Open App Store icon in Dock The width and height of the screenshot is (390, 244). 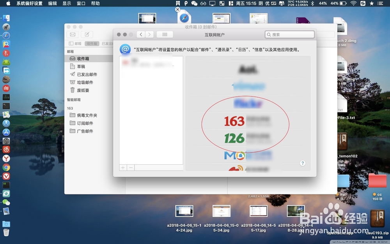pyautogui.click(x=6, y=132)
